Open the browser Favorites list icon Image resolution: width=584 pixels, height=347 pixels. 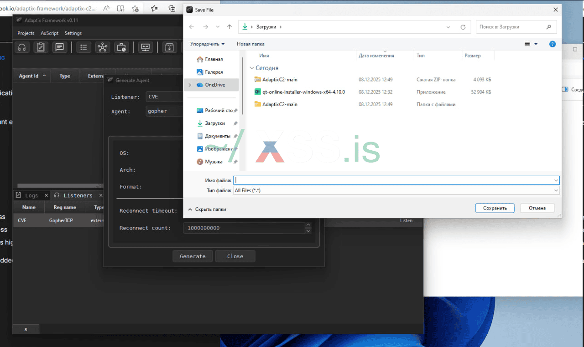155,8
